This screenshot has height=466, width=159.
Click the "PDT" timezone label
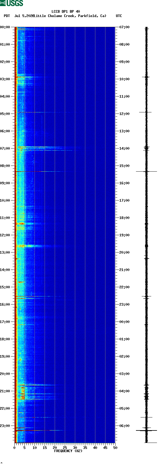pyautogui.click(x=7, y=16)
